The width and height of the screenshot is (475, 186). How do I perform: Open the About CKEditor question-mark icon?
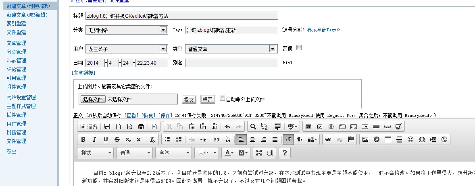click(284, 153)
